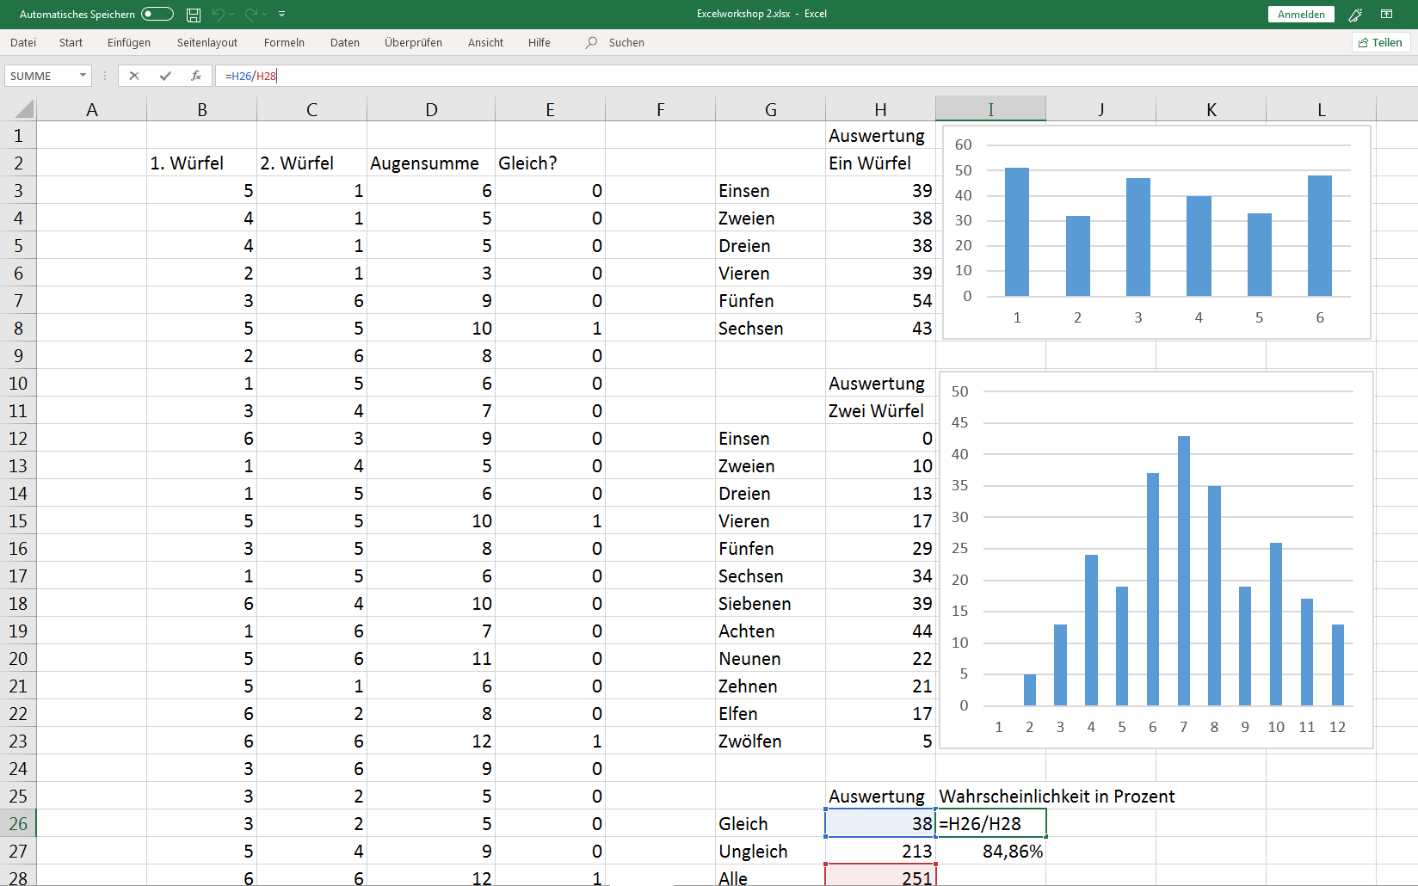Open the Datei menu

[x=23, y=42]
